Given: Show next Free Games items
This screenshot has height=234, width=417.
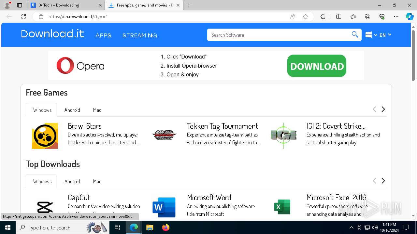Looking at the screenshot, I should pyautogui.click(x=383, y=109).
